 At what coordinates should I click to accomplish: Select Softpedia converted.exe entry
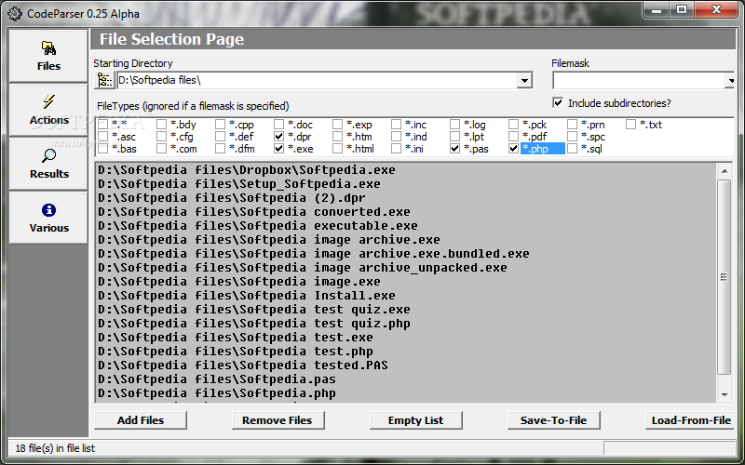point(253,212)
